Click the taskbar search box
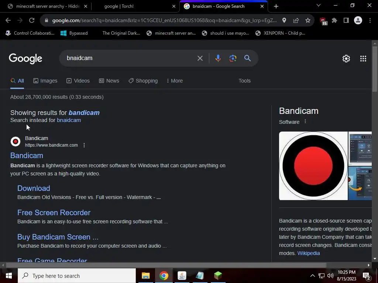 pyautogui.click(x=77, y=276)
